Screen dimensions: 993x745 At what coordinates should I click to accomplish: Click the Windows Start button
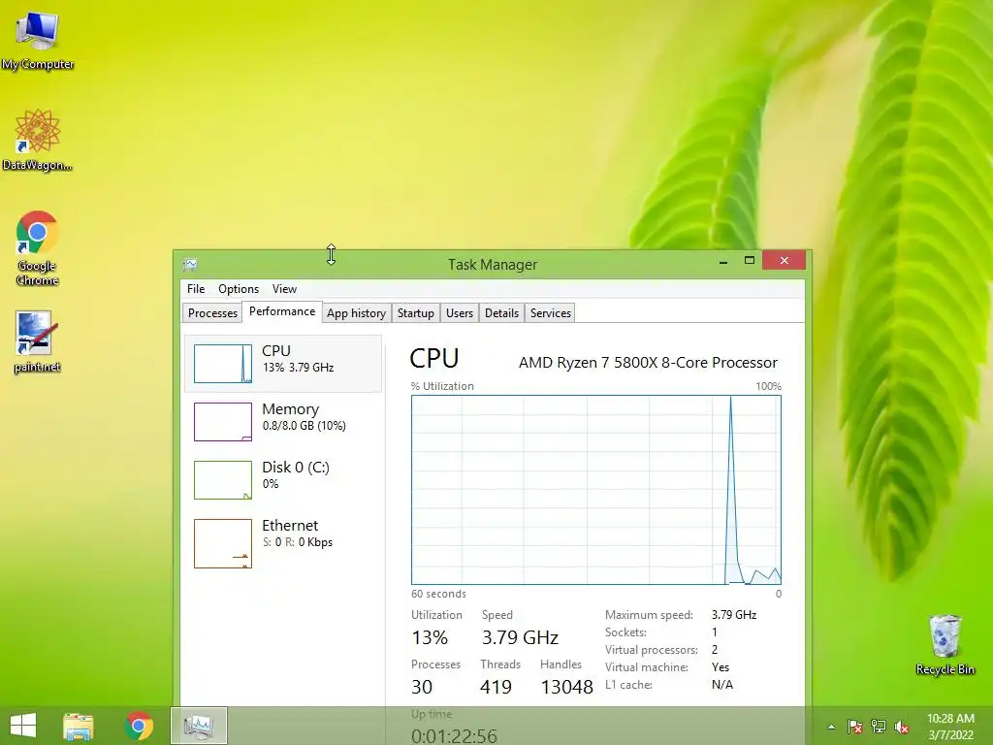click(x=23, y=726)
